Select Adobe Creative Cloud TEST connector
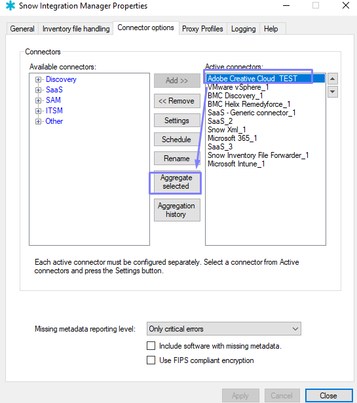Image resolution: width=357 pixels, height=403 pixels. (265, 79)
